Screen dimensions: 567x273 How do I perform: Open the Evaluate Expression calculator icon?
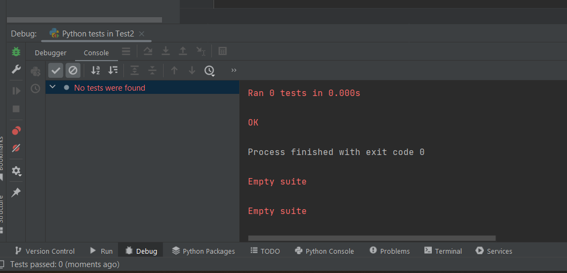coord(223,51)
